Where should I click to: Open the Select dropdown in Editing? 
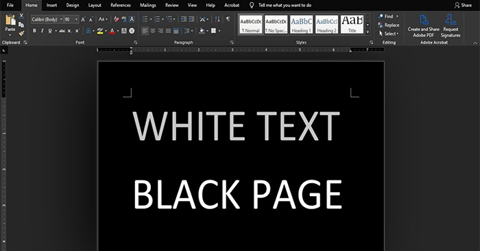[x=389, y=34]
